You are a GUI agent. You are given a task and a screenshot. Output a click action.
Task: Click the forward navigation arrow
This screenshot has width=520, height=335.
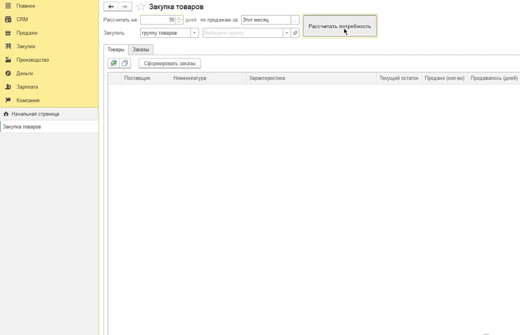124,7
